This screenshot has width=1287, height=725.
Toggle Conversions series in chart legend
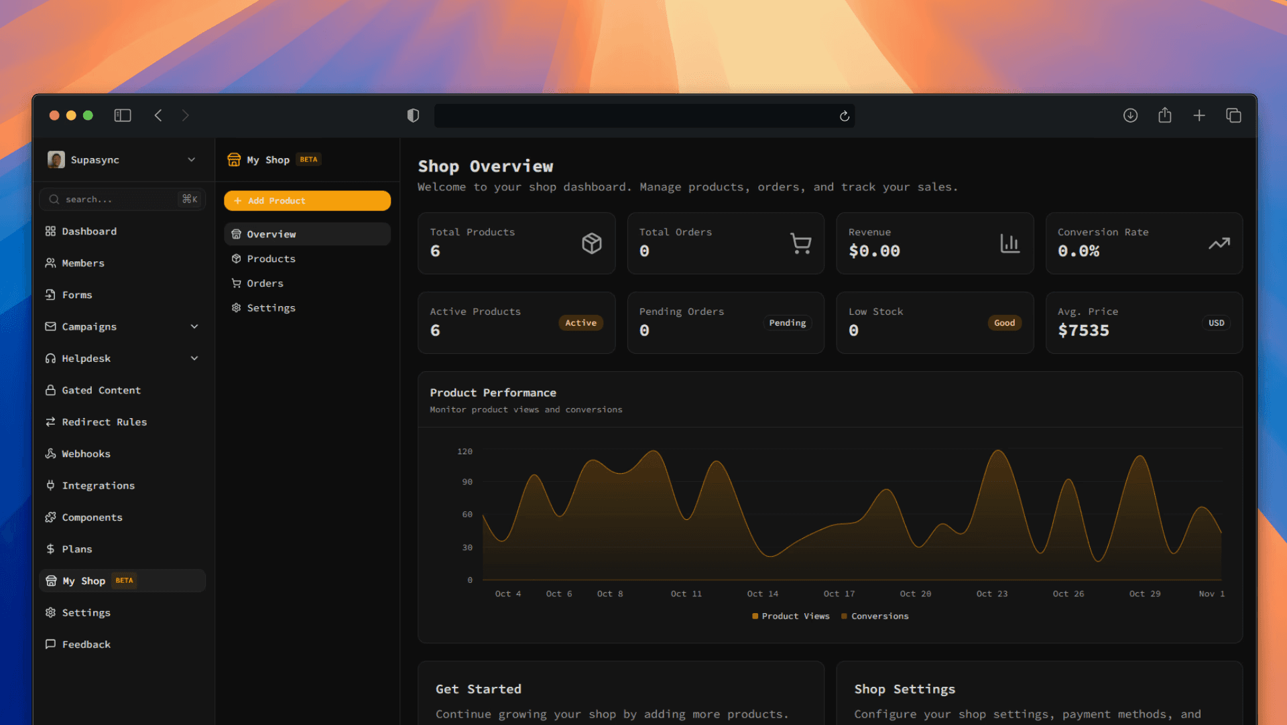pyautogui.click(x=879, y=616)
